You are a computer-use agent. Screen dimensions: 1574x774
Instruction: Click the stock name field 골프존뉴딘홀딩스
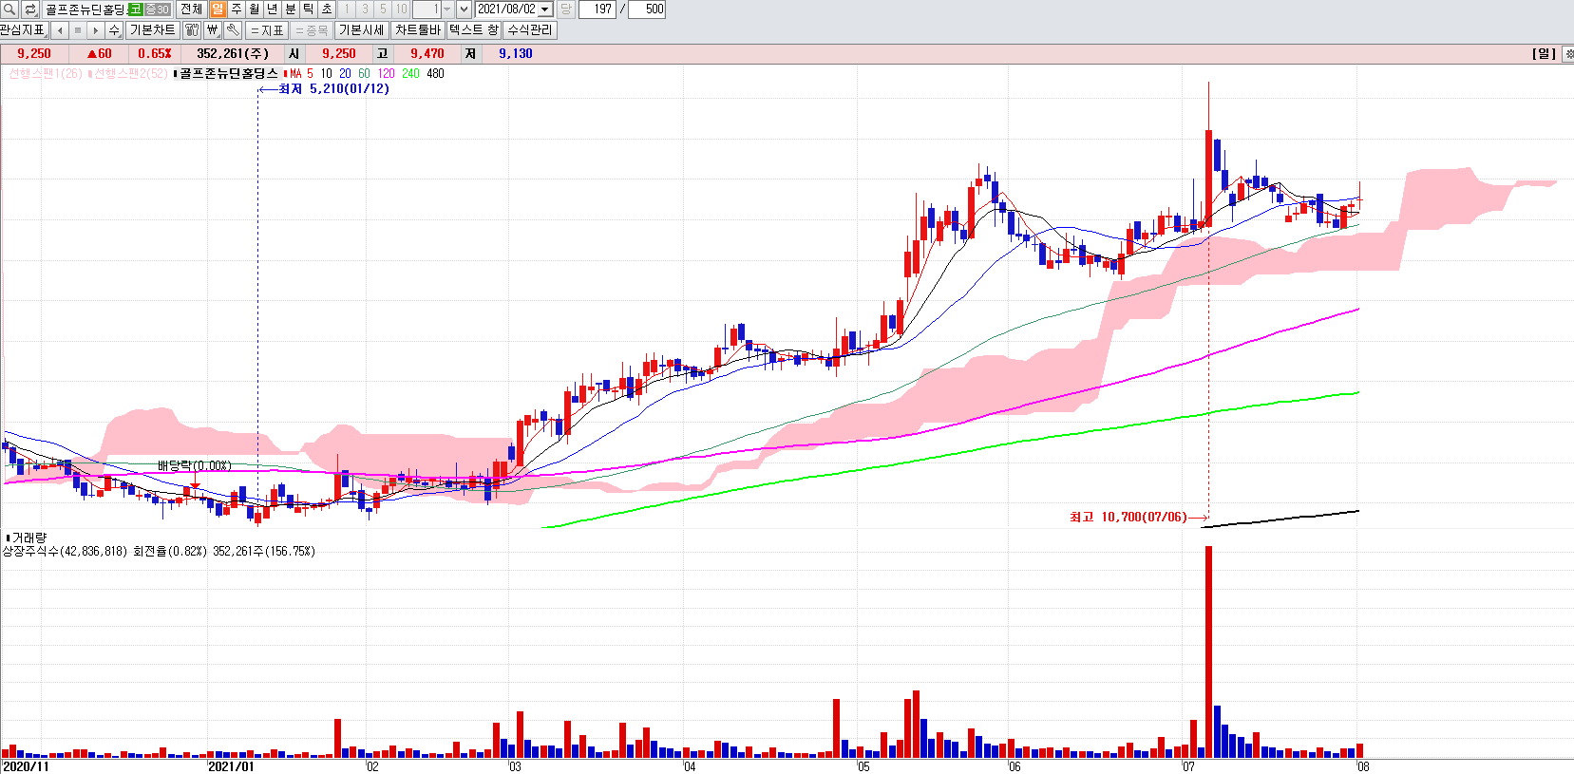point(85,9)
